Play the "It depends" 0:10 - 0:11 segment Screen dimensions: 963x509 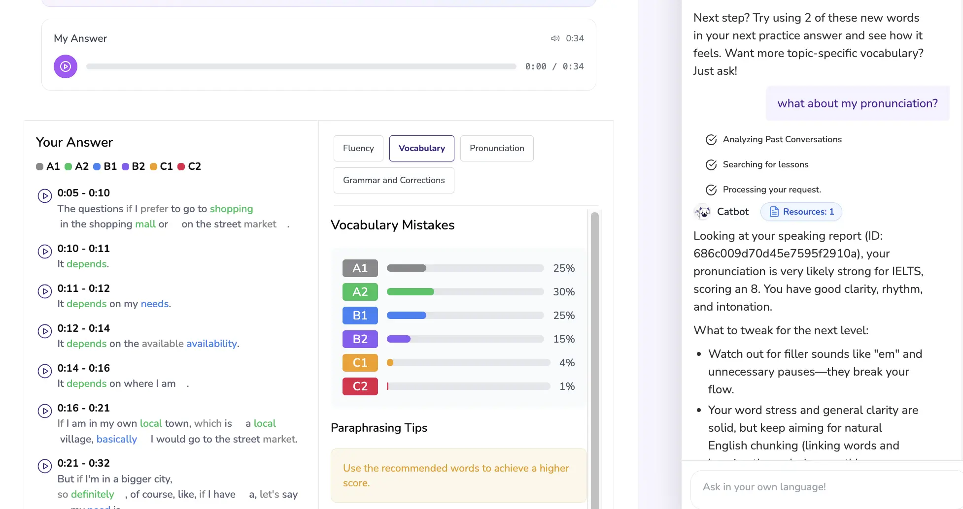point(44,251)
